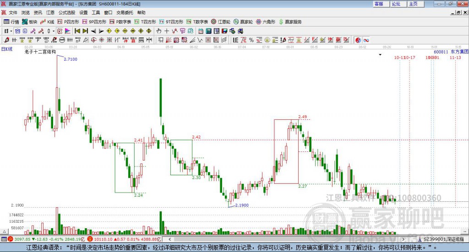
Task: Switch to the K线 chart view
Action: click(x=47, y=22)
